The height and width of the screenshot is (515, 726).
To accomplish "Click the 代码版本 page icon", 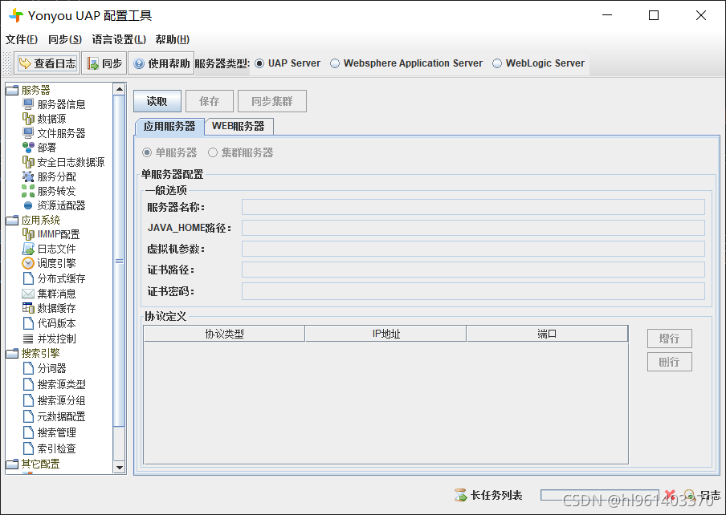I will tap(28, 323).
